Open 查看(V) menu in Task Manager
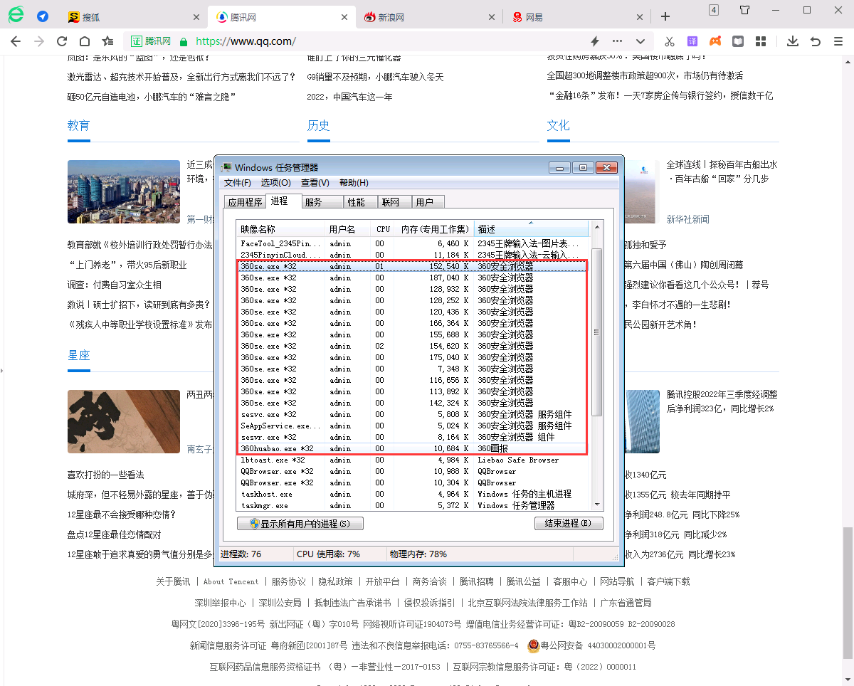The width and height of the screenshot is (854, 686). (315, 183)
